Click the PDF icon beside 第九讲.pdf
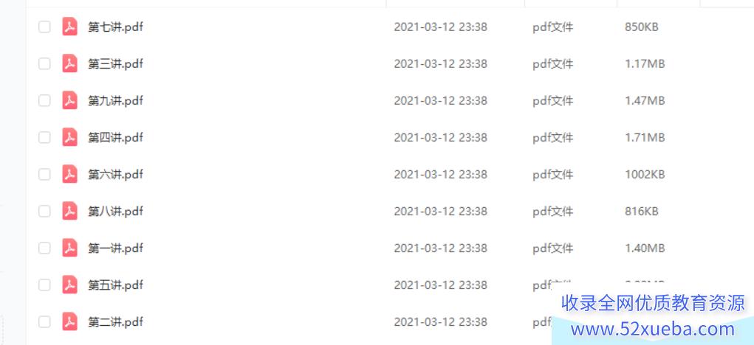The image size is (754, 345). point(69,100)
